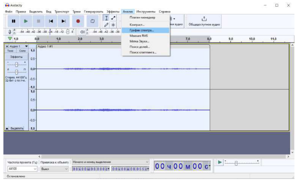Choose Контраст from the Анализ menu
This screenshot has width=297, height=182.
click(x=145, y=25)
